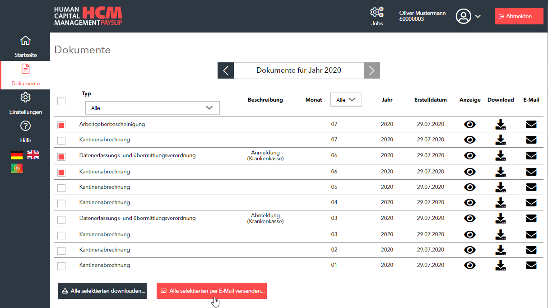Uncheck the Anmeldung Krankenkasse row checkbox
548x308 pixels.
click(x=61, y=157)
